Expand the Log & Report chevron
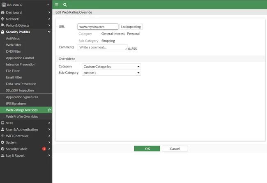The height and width of the screenshot is (183, 267). [49, 155]
